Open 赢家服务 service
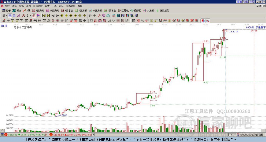This screenshot has height=142, width=266. (163, 10)
